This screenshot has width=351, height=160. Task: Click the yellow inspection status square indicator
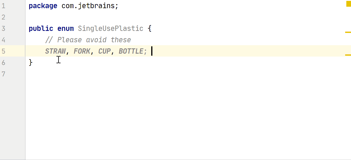pyautogui.click(x=348, y=4)
